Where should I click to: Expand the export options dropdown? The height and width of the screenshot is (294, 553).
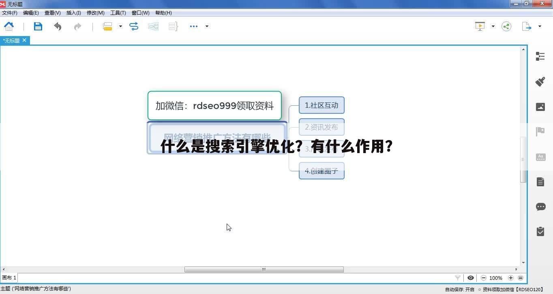point(539,26)
